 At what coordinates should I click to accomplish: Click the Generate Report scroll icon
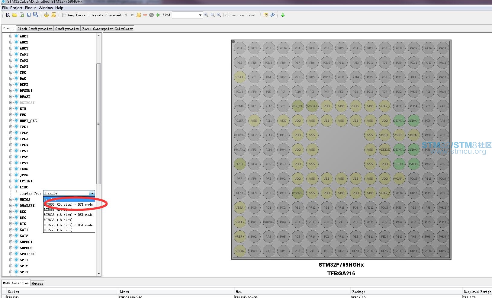(53, 15)
